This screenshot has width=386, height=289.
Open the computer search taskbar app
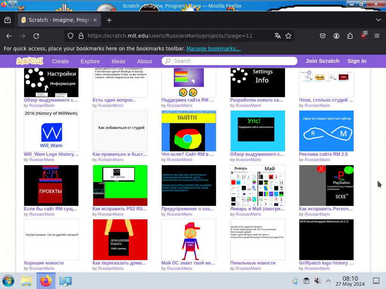[66, 281]
